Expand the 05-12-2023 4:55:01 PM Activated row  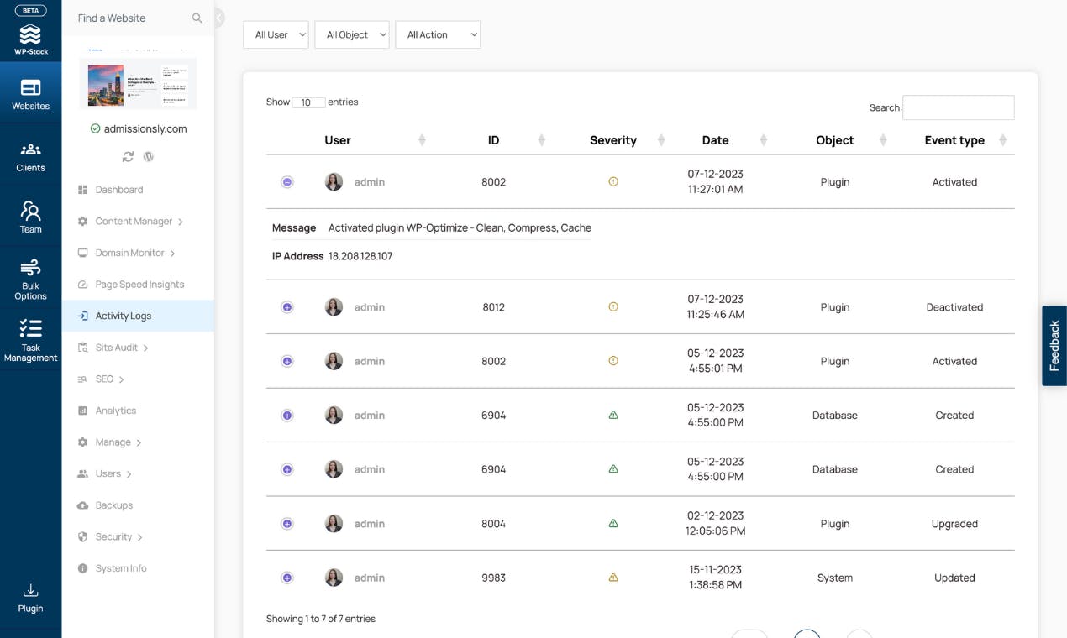[x=287, y=361]
